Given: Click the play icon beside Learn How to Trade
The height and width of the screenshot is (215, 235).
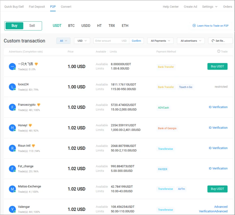Looking at the screenshot, I should [x=194, y=26].
